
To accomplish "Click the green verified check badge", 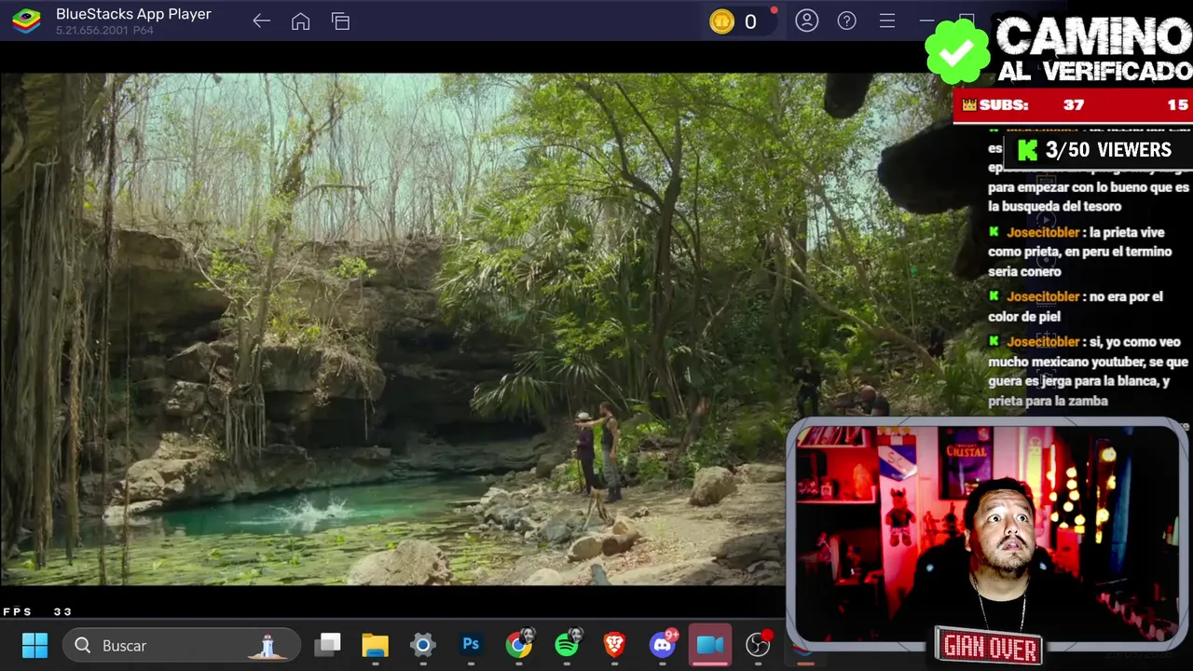I will (x=957, y=52).
